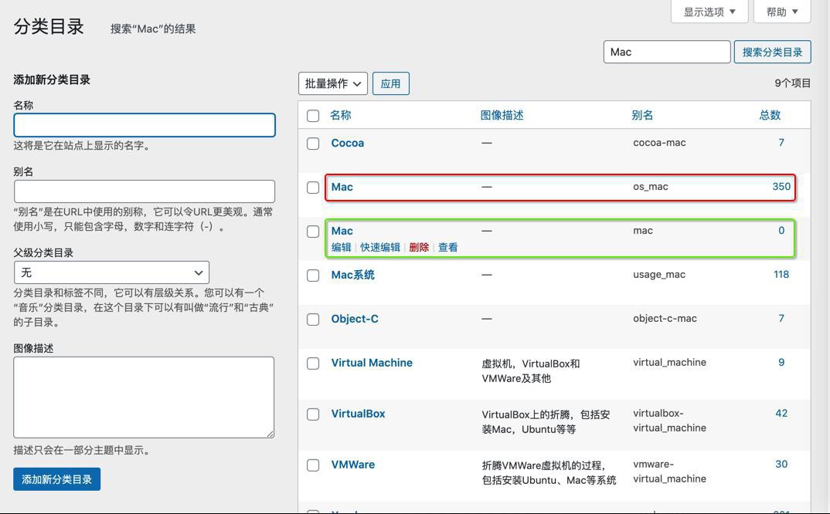The width and height of the screenshot is (830, 514).
Task: Open the VMWare category
Action: click(x=353, y=465)
